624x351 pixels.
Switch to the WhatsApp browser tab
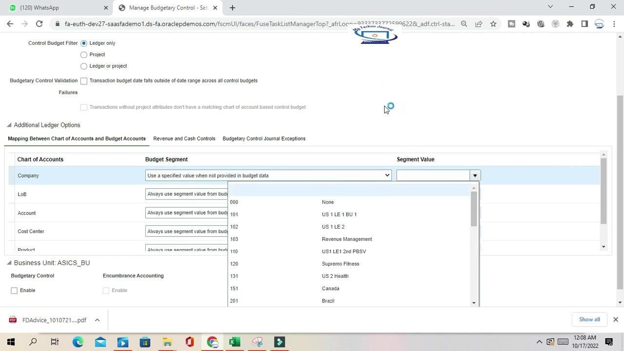pos(58,8)
